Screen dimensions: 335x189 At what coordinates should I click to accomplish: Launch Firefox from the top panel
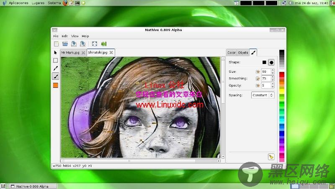click(66, 3)
